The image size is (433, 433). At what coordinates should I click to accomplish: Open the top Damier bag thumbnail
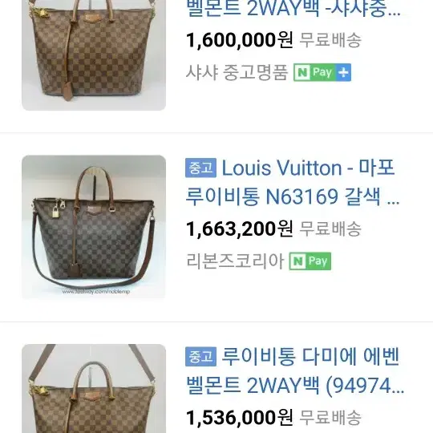click(x=94, y=55)
